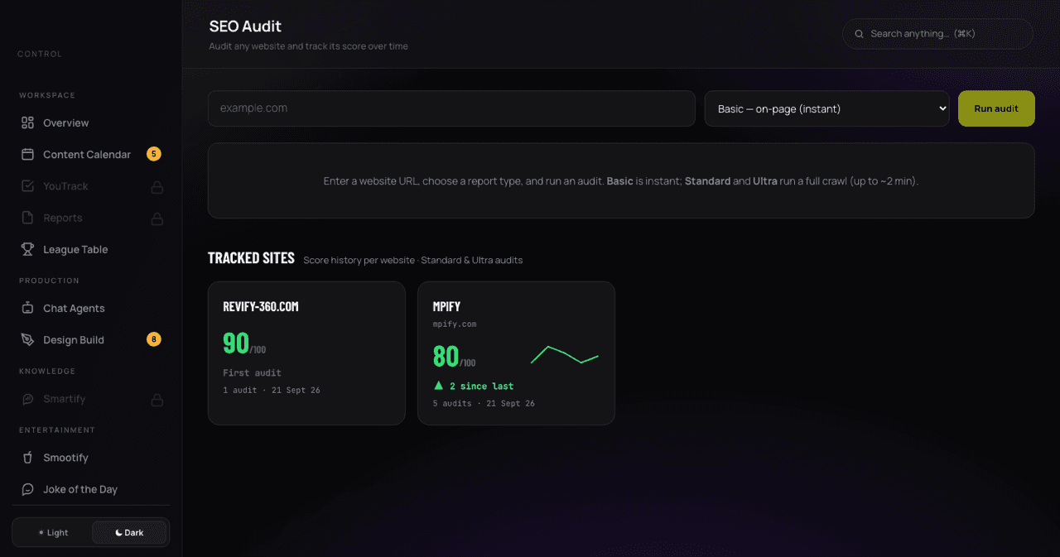Image resolution: width=1060 pixels, height=557 pixels.
Task: Open the report type dropdown
Action: click(826, 108)
